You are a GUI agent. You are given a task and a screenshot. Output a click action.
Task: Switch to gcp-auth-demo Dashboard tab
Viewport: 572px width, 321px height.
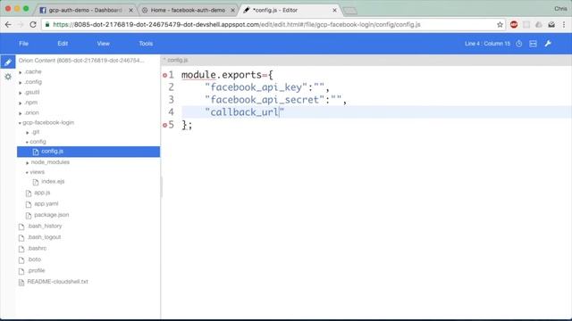86,10
